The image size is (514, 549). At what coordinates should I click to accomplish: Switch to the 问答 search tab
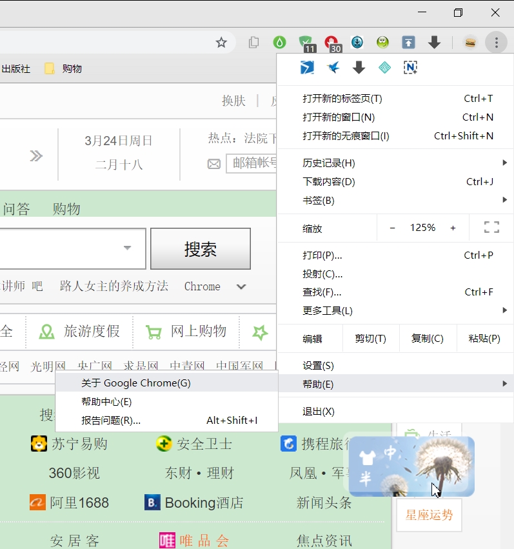tap(16, 208)
